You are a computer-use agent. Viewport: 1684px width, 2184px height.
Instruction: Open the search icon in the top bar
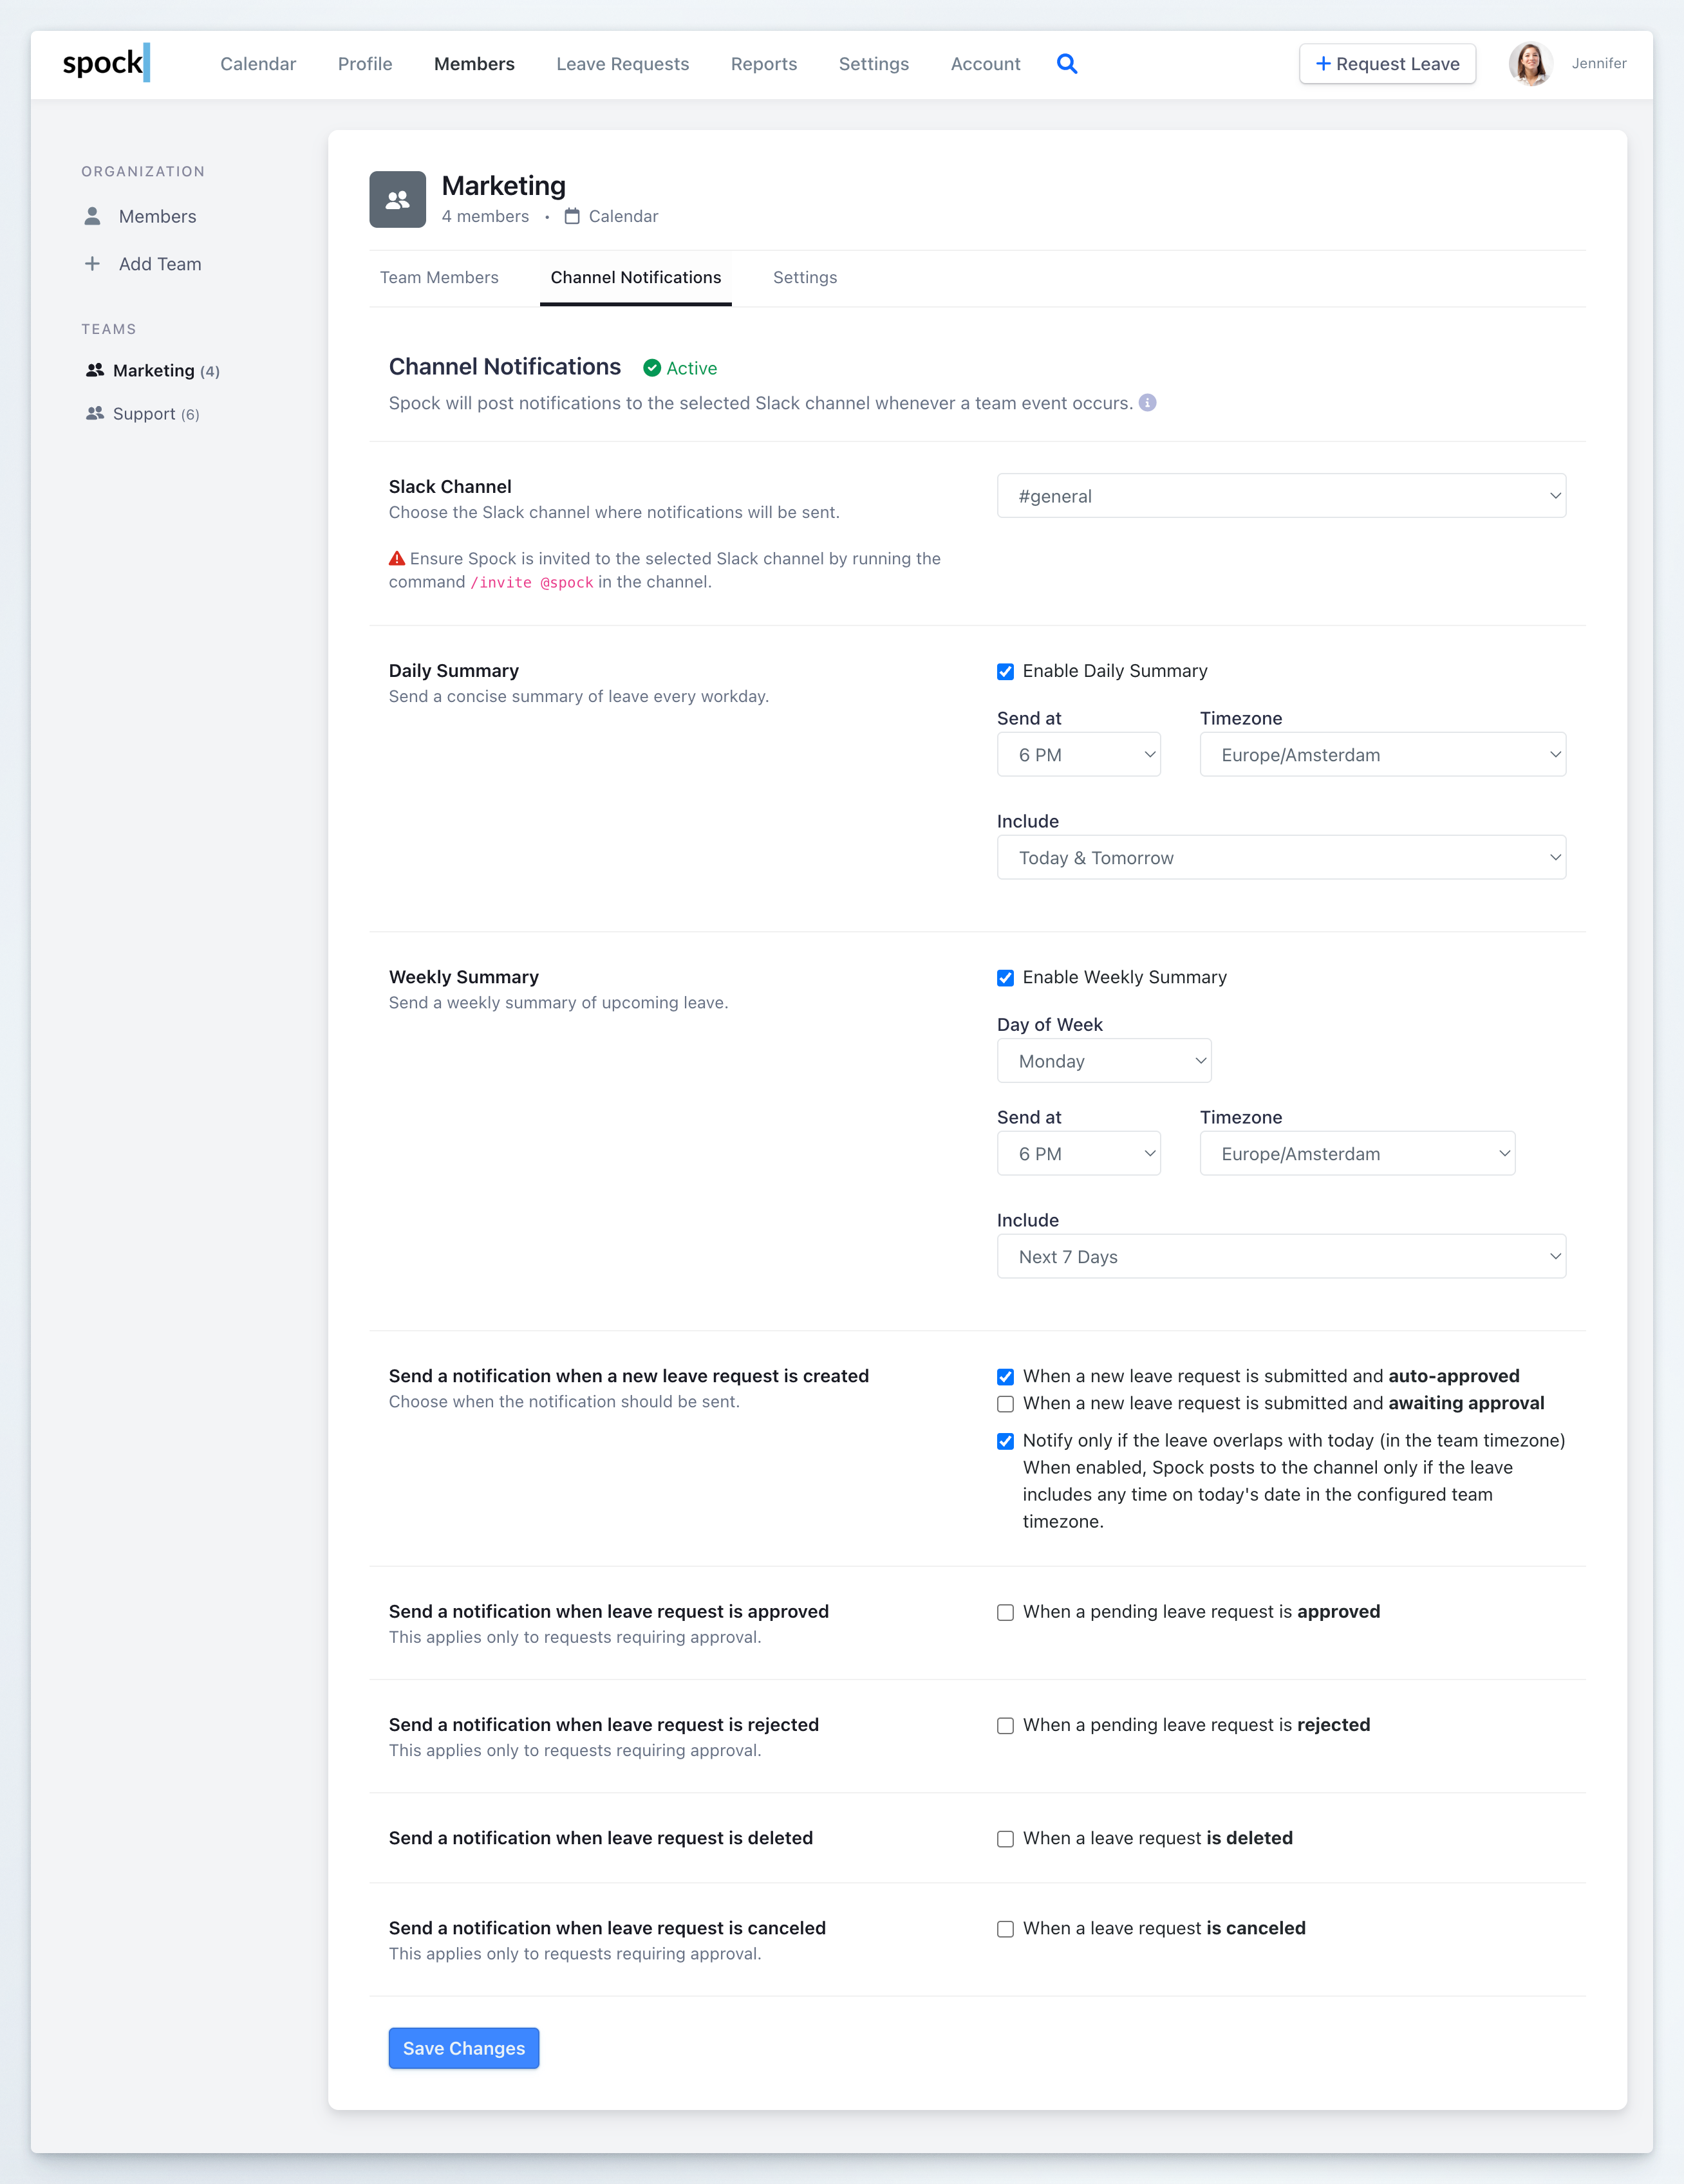(1067, 63)
